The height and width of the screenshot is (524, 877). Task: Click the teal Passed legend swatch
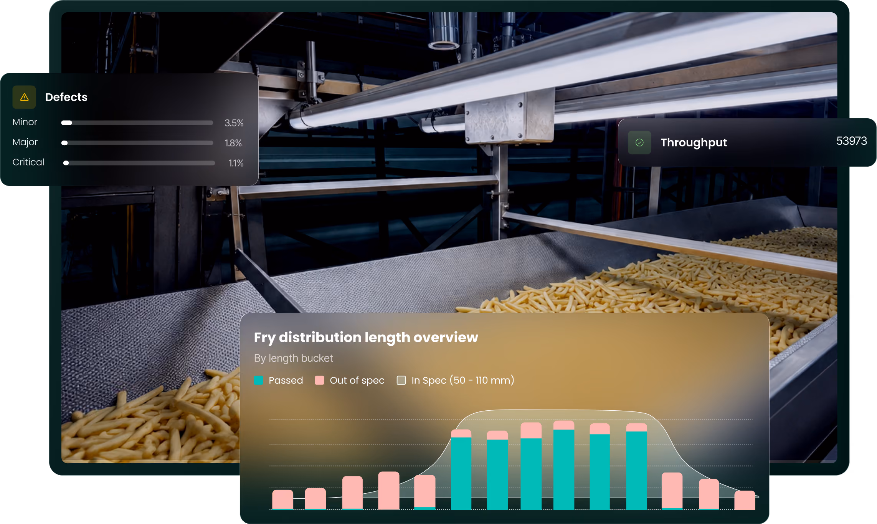pos(259,380)
